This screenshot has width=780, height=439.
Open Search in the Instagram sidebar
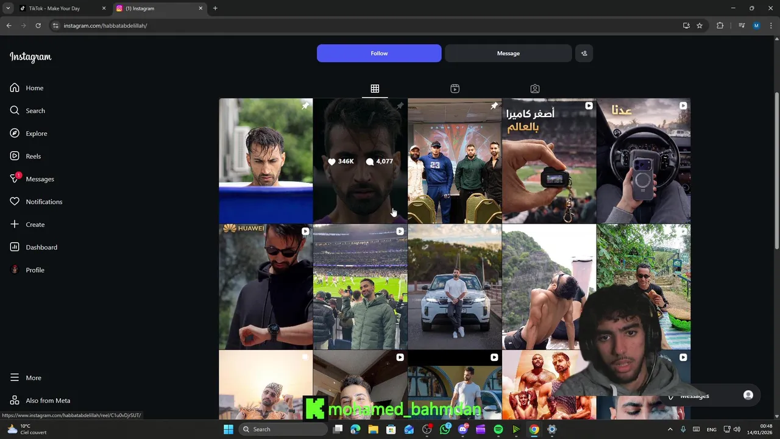[x=27, y=110]
